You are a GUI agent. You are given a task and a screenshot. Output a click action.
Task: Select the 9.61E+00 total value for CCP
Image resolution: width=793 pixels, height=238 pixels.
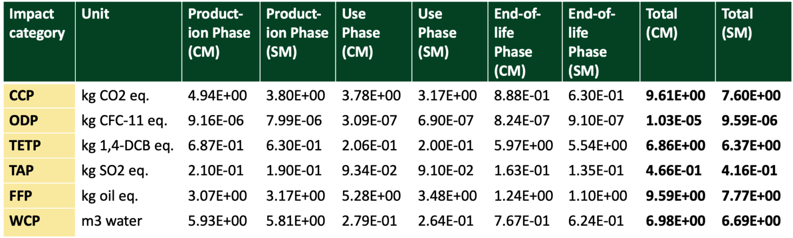click(x=675, y=96)
